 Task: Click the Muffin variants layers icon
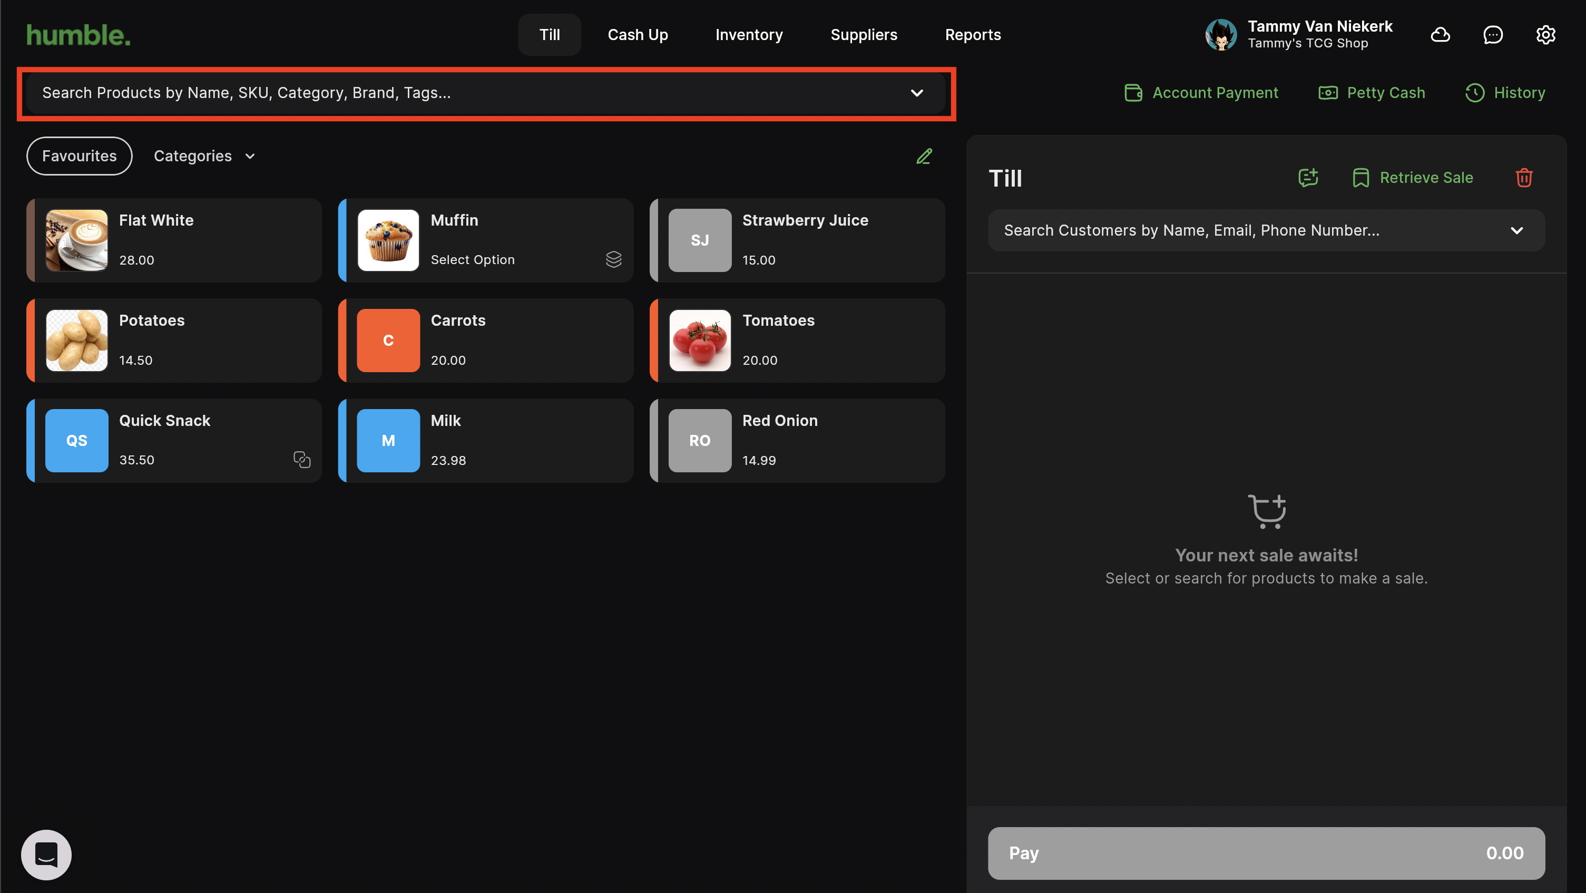click(x=613, y=259)
